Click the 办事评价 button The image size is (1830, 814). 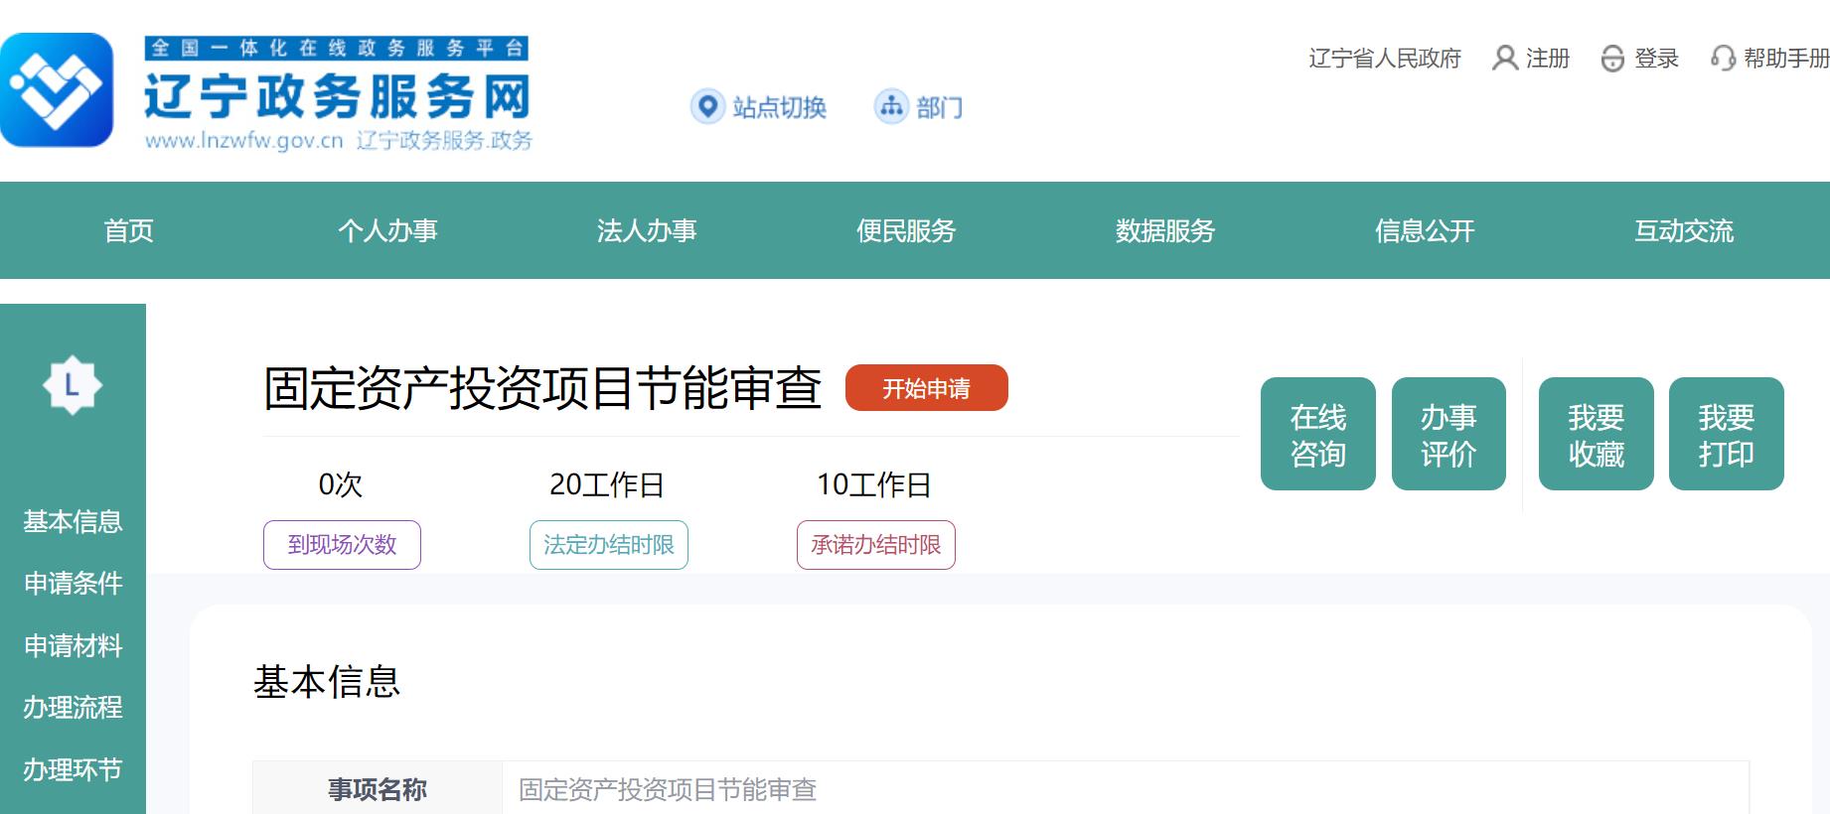(1448, 435)
